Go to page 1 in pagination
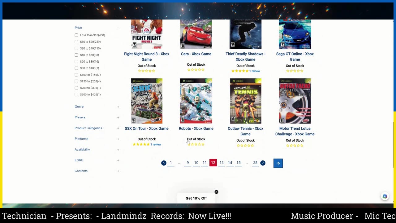The image size is (396, 223). coord(171,163)
